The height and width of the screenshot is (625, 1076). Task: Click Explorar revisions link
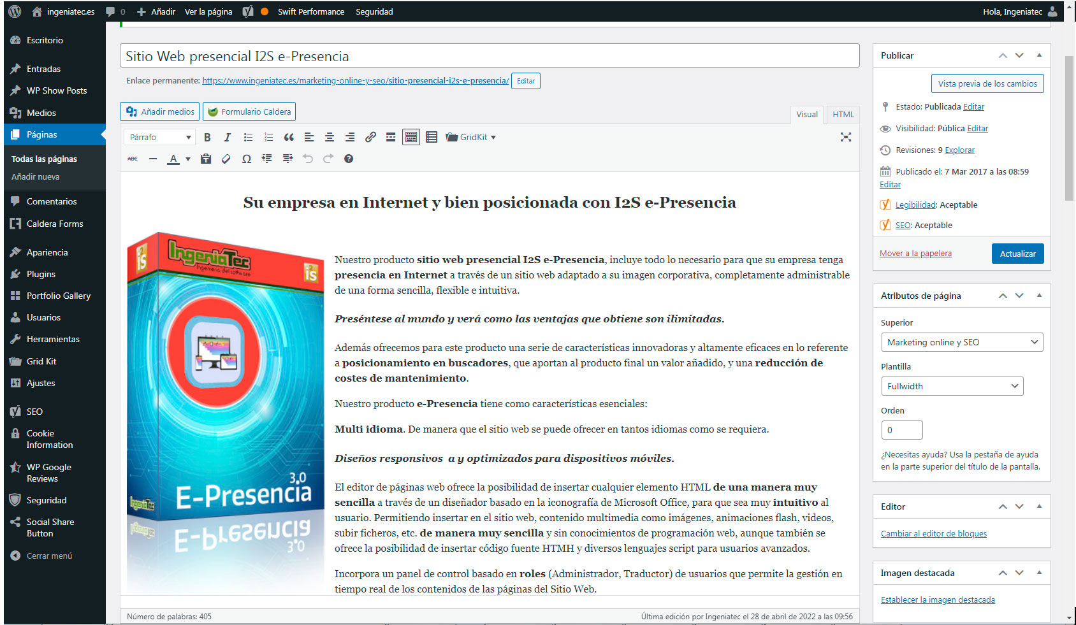959,150
